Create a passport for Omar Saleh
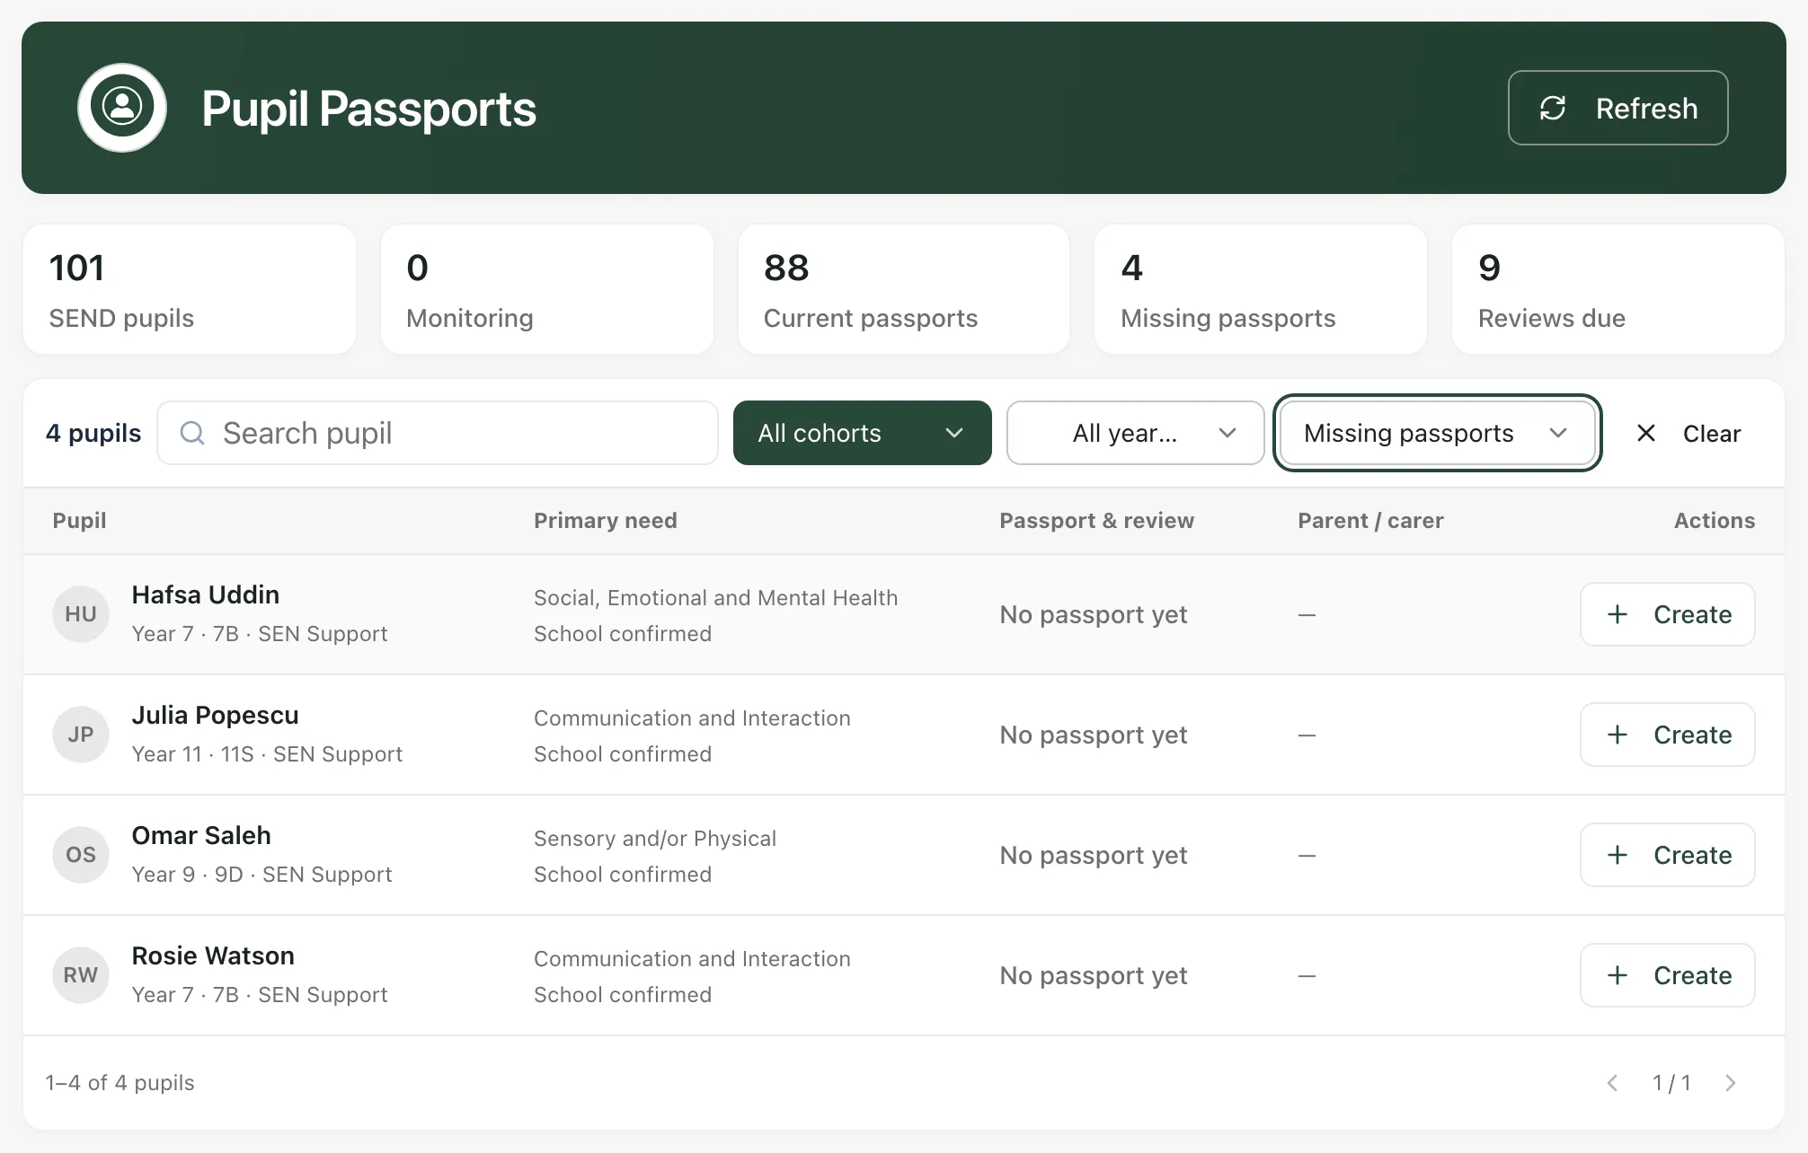Image resolution: width=1808 pixels, height=1153 pixels. tap(1668, 855)
